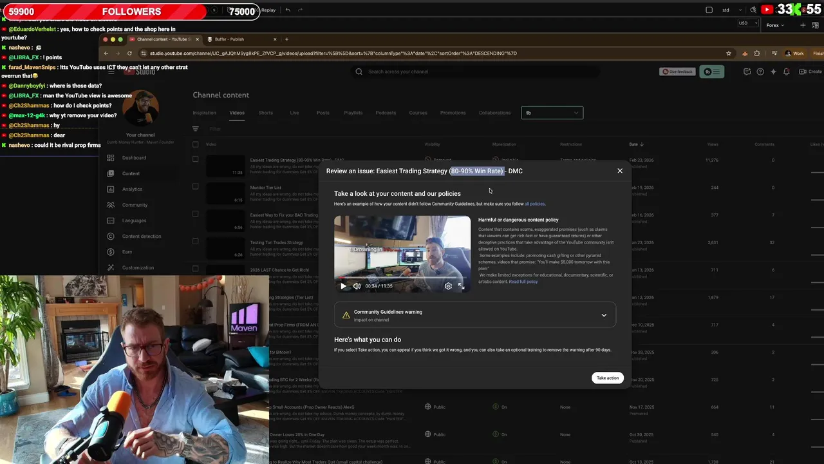Open Community in the Studio sidebar

[x=135, y=205]
